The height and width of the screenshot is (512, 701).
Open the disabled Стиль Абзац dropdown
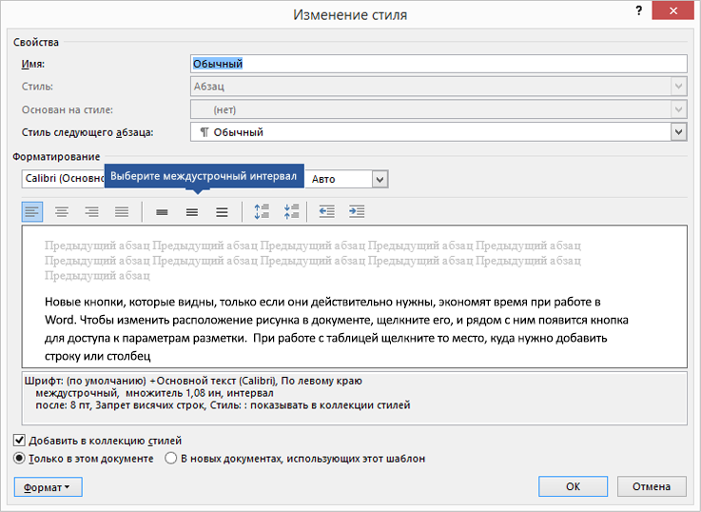tap(678, 87)
